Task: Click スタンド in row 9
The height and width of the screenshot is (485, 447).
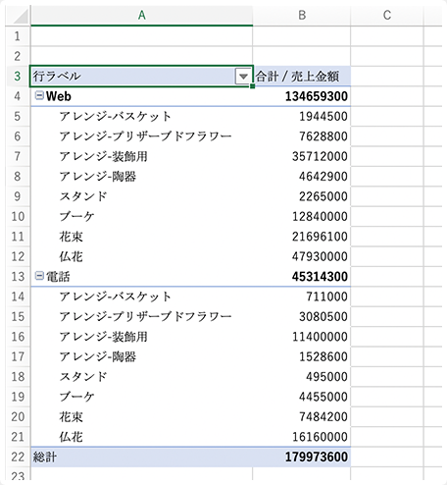Action: click(x=83, y=196)
